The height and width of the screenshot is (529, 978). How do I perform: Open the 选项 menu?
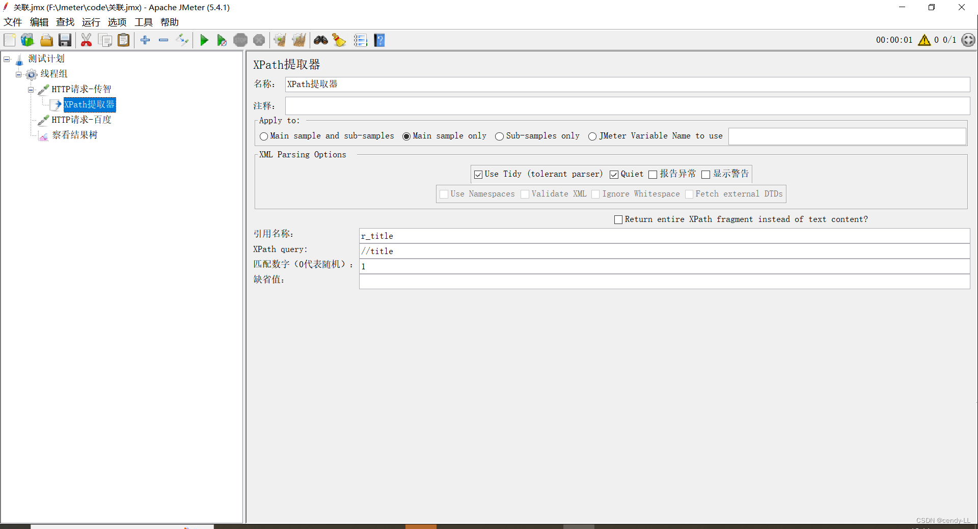tap(117, 22)
